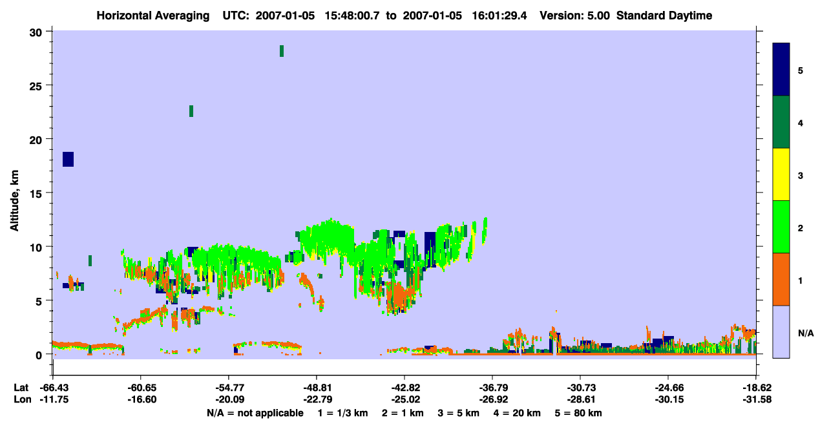Click the yellow colorbar segment labeled 3

pyautogui.click(x=781, y=174)
